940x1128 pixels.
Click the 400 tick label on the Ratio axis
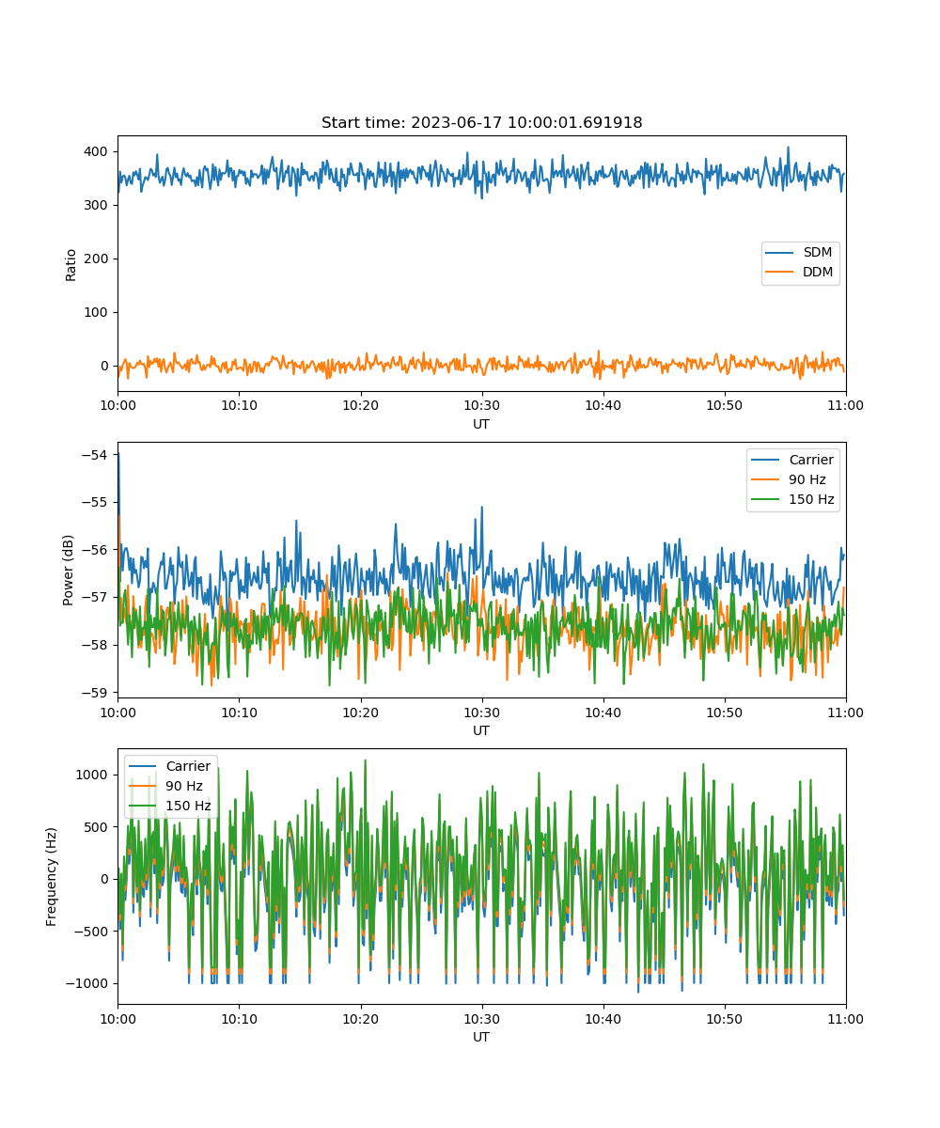(99, 151)
